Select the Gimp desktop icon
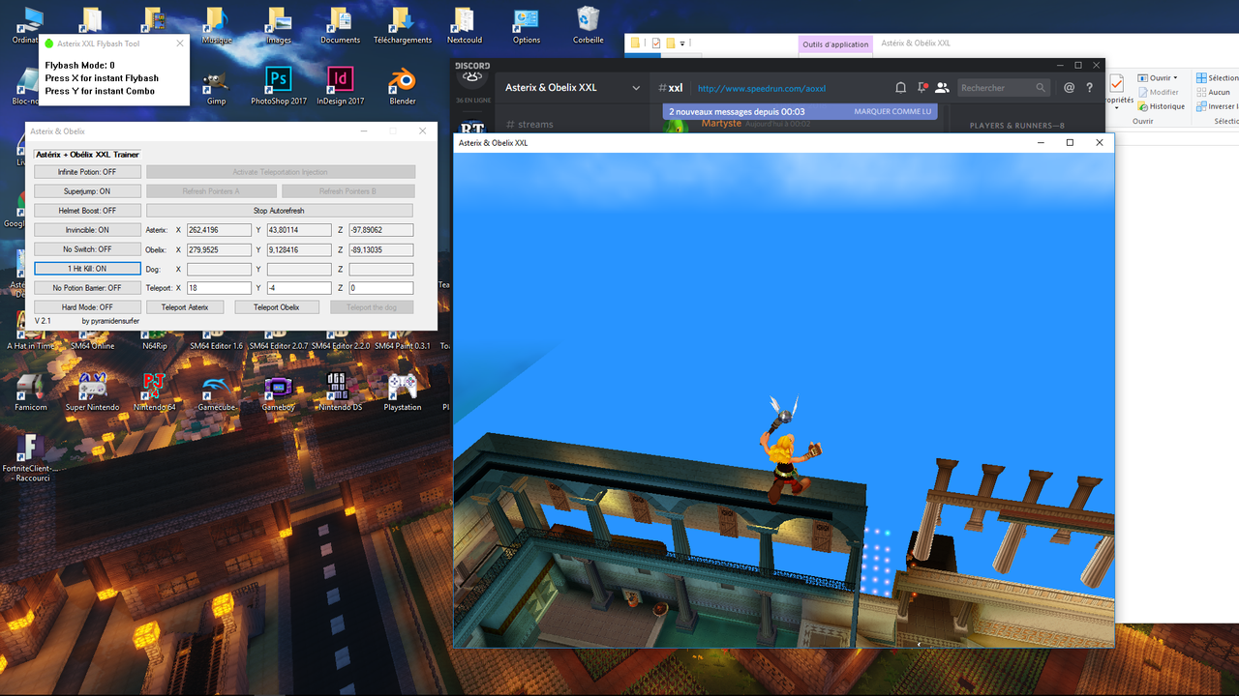Screen dimensions: 1239x696 point(216,87)
